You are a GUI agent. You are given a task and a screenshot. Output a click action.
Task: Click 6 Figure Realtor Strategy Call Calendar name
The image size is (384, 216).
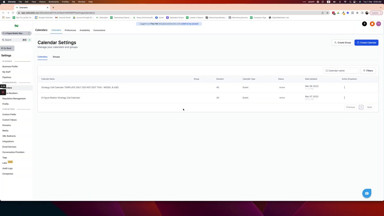tap(61, 98)
